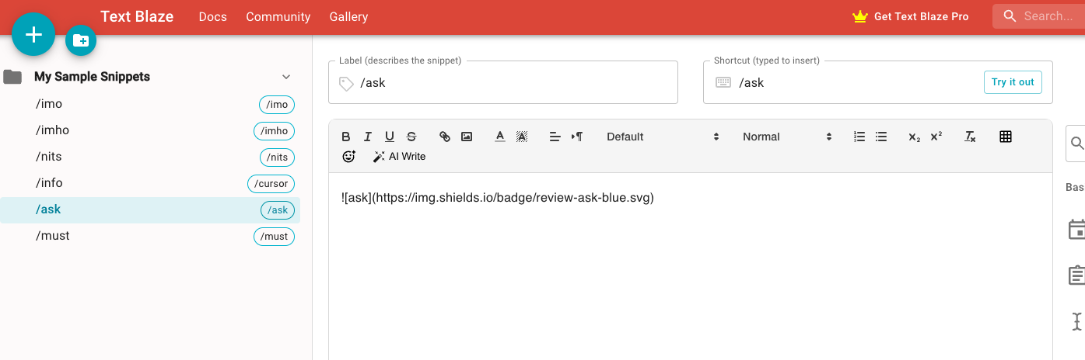Click the AI Write button
1085x360 pixels.
(x=399, y=157)
